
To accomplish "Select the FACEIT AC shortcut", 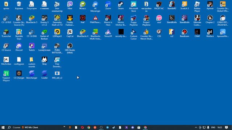I will (159, 5).
